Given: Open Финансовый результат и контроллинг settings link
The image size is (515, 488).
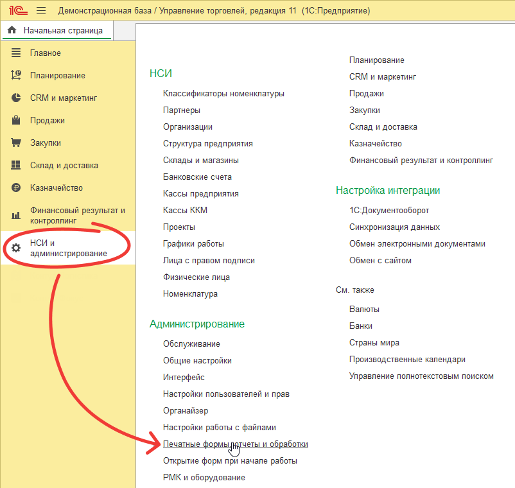Looking at the screenshot, I should [x=421, y=161].
